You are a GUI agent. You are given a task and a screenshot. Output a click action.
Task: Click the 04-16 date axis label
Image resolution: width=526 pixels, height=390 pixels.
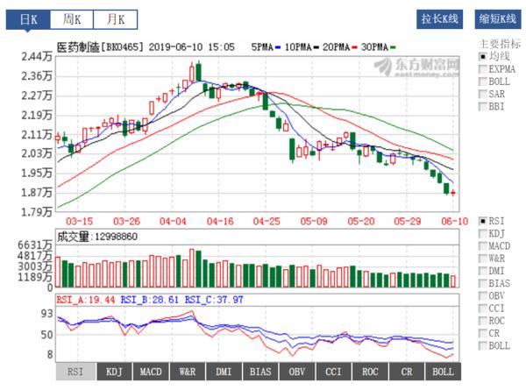[220, 222]
